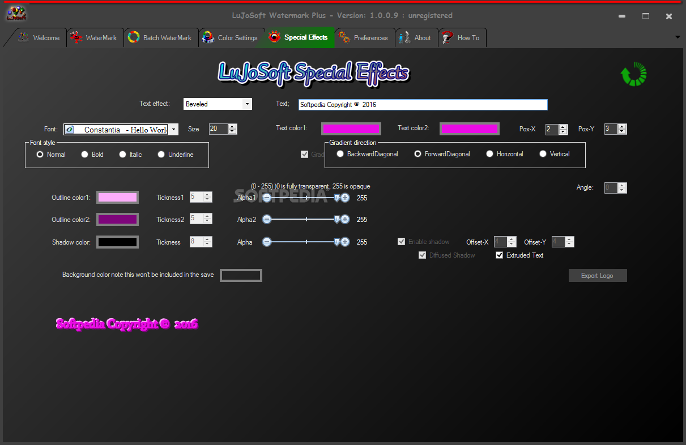Choose Horizontal gradient direction
The width and height of the screenshot is (686, 445).
(505, 154)
